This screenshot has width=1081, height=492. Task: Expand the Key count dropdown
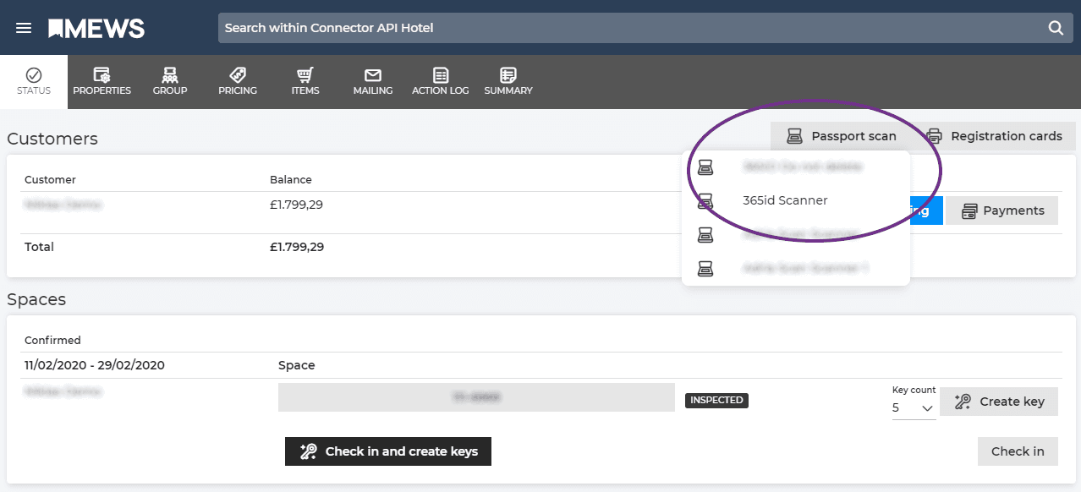point(914,408)
